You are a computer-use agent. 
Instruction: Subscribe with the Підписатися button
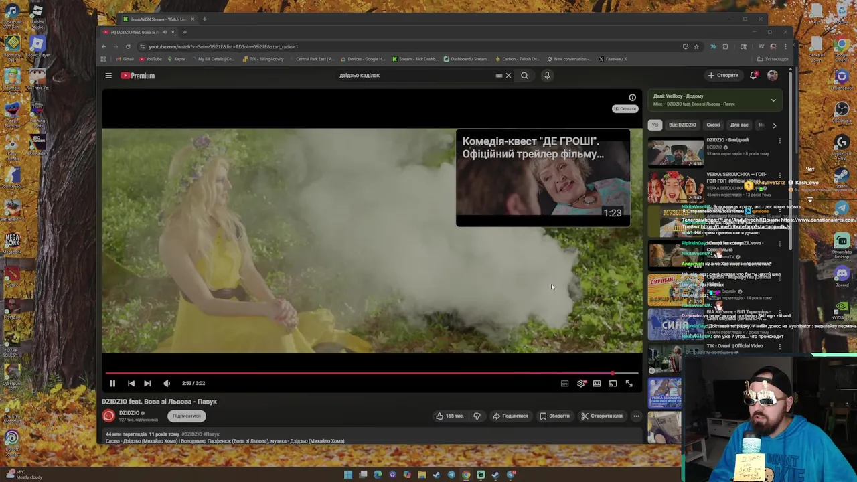186,416
